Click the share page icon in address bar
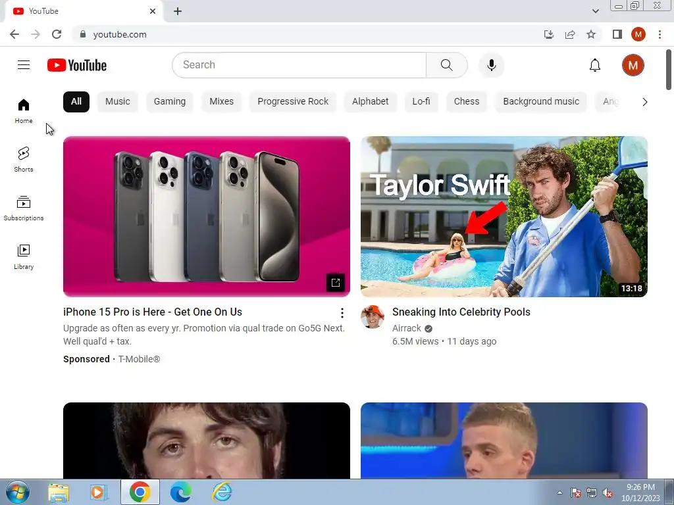Screen dimensions: 674x505 (x=570, y=34)
